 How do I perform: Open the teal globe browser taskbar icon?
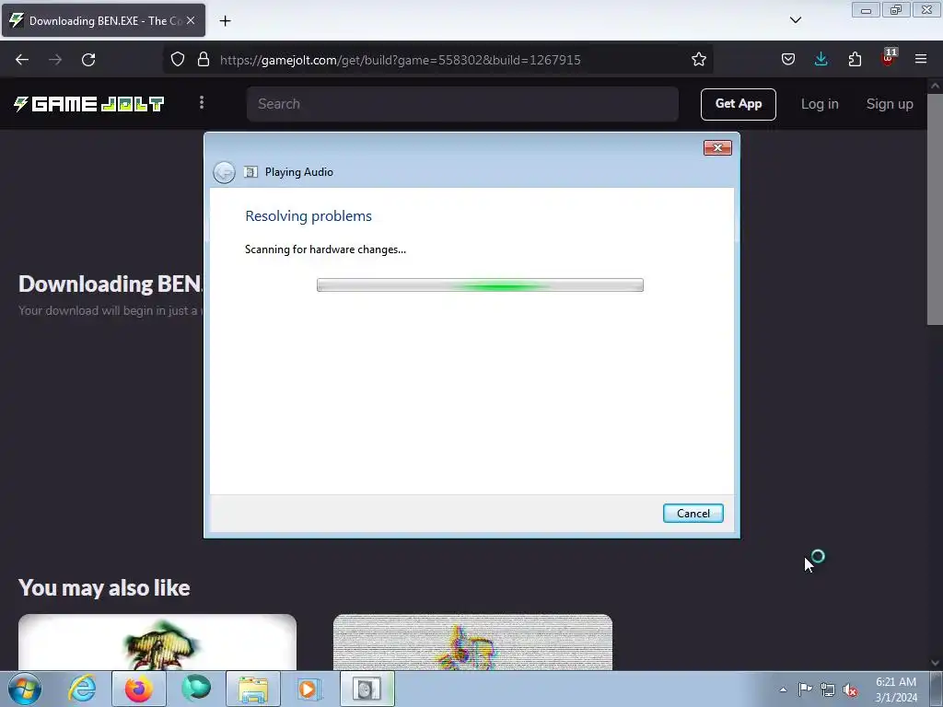click(x=196, y=689)
